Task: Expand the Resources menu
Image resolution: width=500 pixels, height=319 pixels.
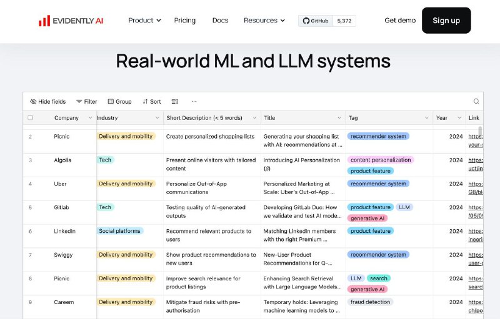Action: click(264, 21)
